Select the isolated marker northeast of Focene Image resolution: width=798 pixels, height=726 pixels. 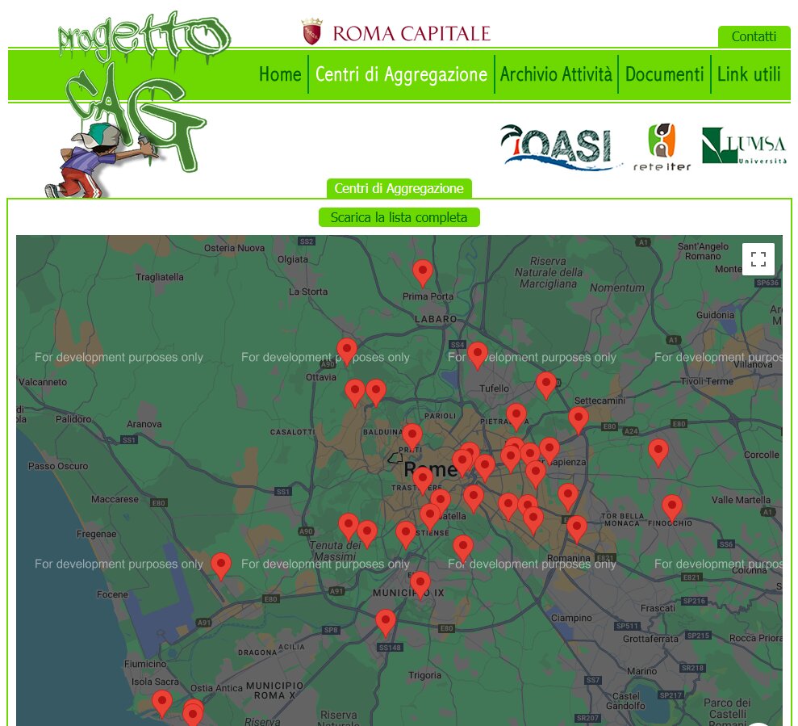click(221, 564)
